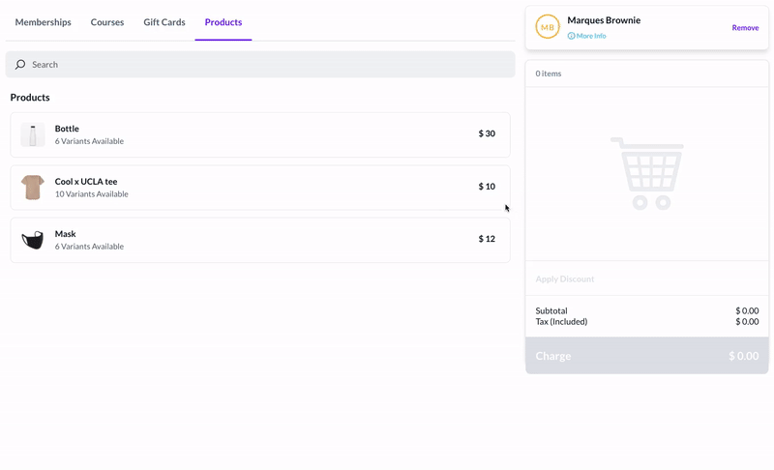The image size is (774, 470).
Task: Click the empty shopping cart icon
Action: (x=647, y=173)
